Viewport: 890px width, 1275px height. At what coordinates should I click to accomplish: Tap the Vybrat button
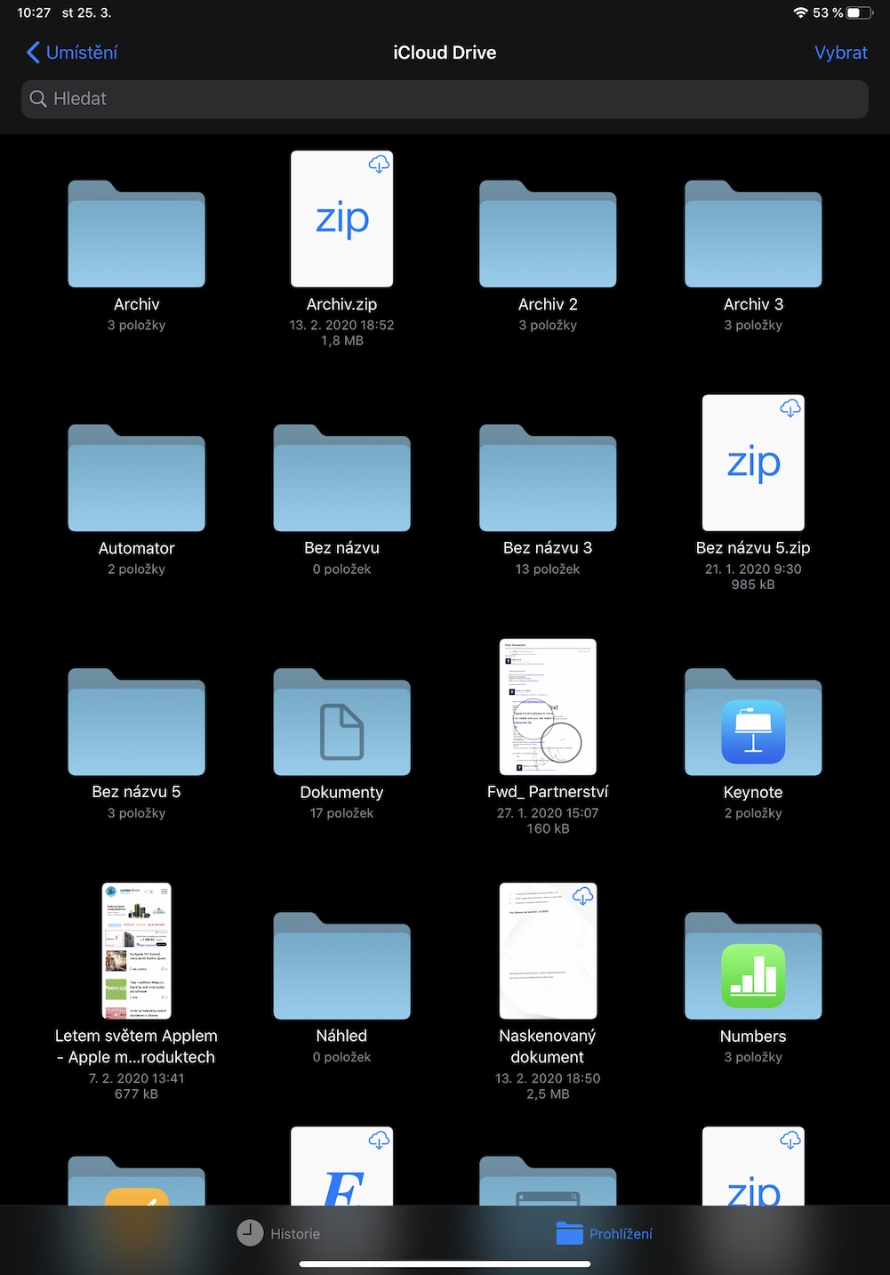click(x=840, y=52)
